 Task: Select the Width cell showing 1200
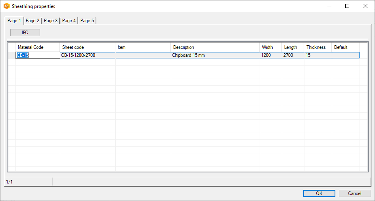point(271,55)
